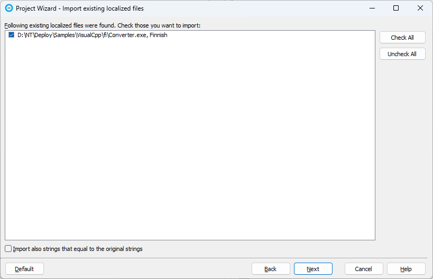Reset settings with the Default button
This screenshot has width=433, height=279.
coord(24,269)
